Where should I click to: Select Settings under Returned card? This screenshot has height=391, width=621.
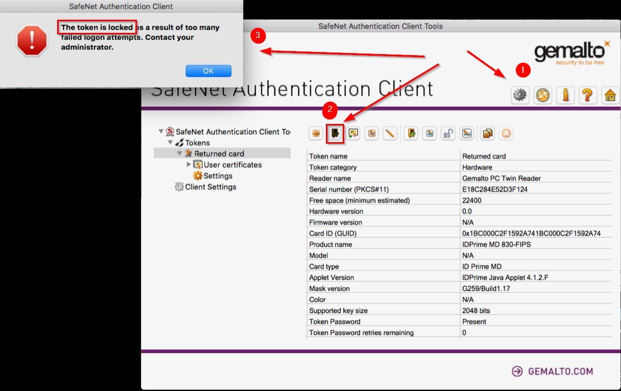[x=218, y=176]
